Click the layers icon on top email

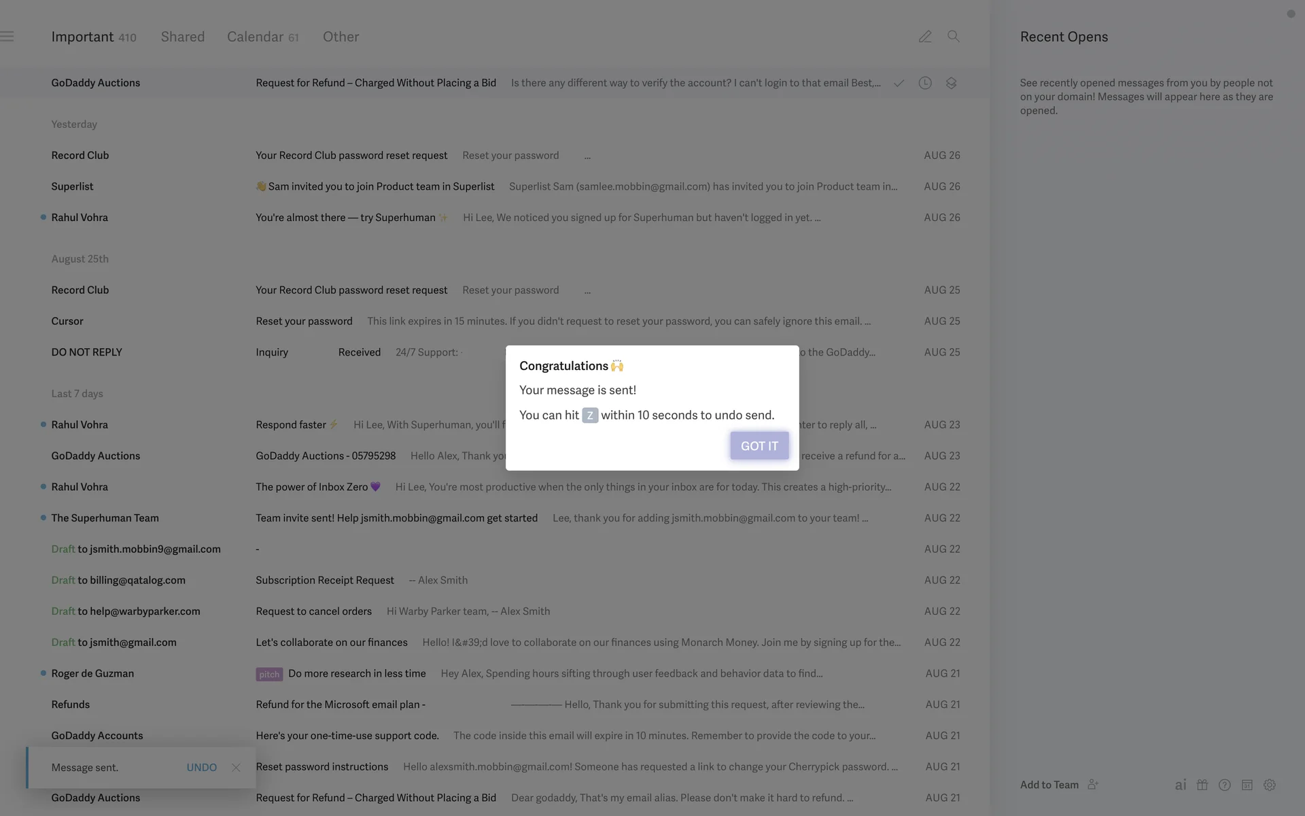(951, 83)
